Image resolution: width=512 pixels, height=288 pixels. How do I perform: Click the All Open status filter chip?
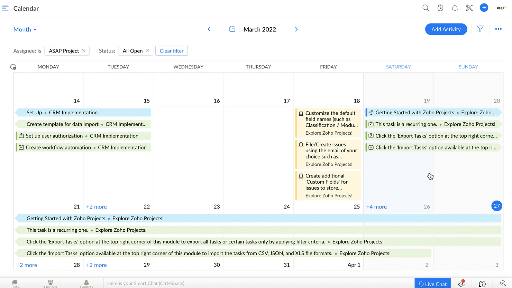point(136,51)
